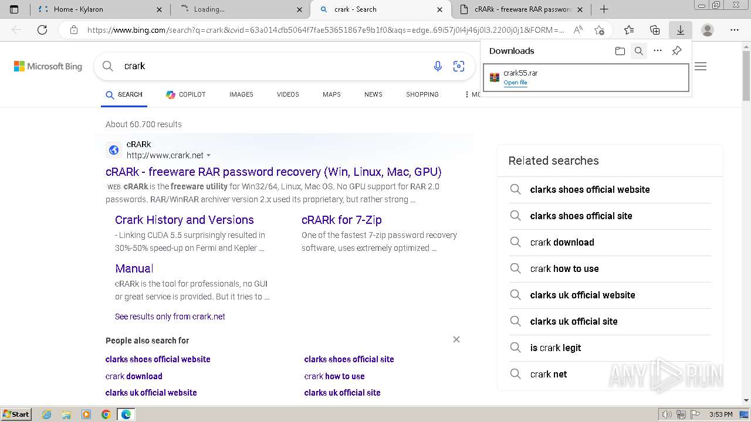Search downloads with the magnifier icon
751x422 pixels.
[x=639, y=51]
